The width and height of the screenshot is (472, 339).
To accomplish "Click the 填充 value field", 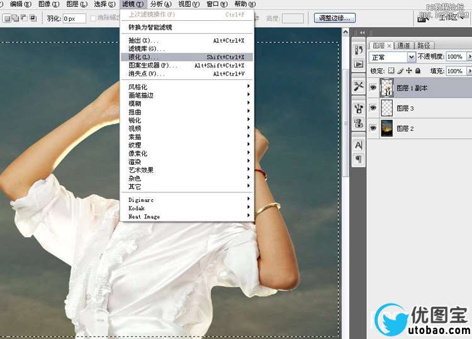I will [x=456, y=71].
